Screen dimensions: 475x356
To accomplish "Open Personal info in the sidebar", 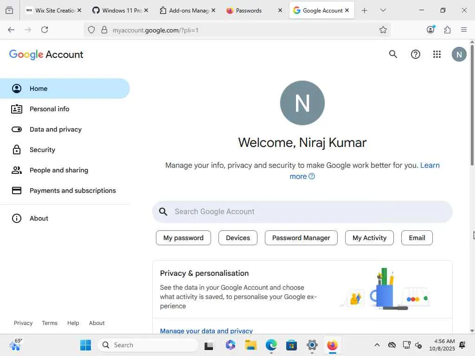I will pos(65,109).
